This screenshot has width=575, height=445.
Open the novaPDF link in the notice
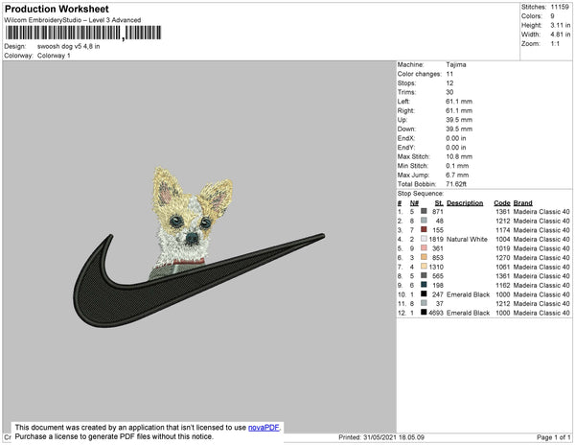pos(264,428)
